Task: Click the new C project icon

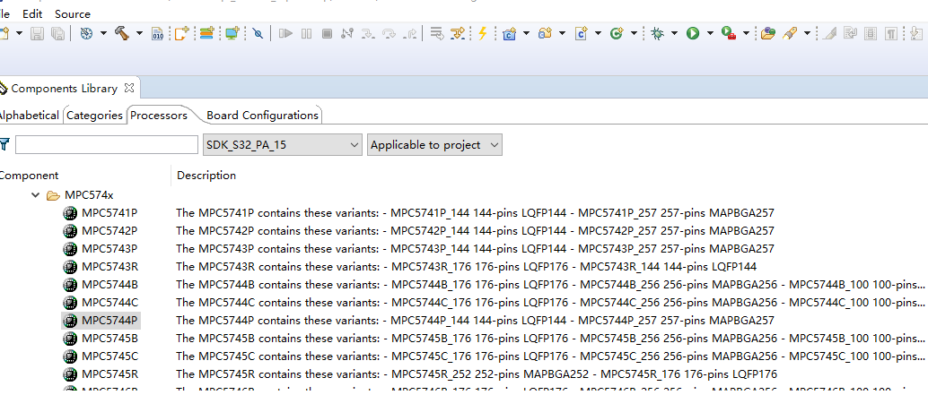Action: tap(510, 34)
